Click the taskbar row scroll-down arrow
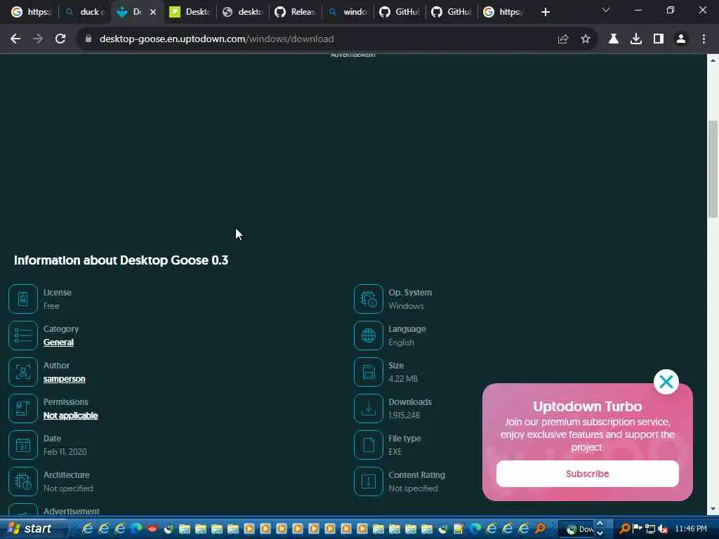719x539 pixels. 600,533
